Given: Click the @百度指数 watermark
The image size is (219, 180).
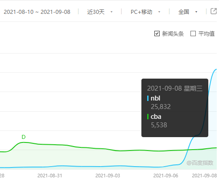Looking at the screenshot, I should coord(200,163).
